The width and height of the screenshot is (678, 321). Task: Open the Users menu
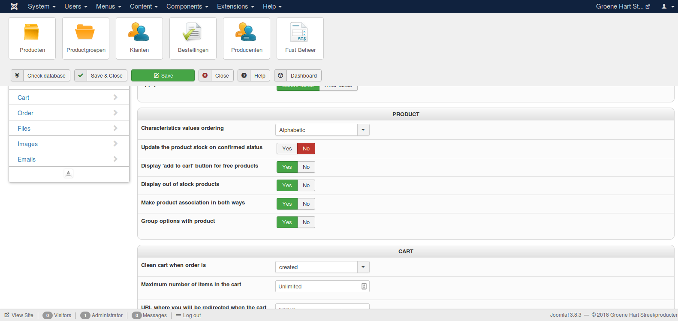point(75,6)
